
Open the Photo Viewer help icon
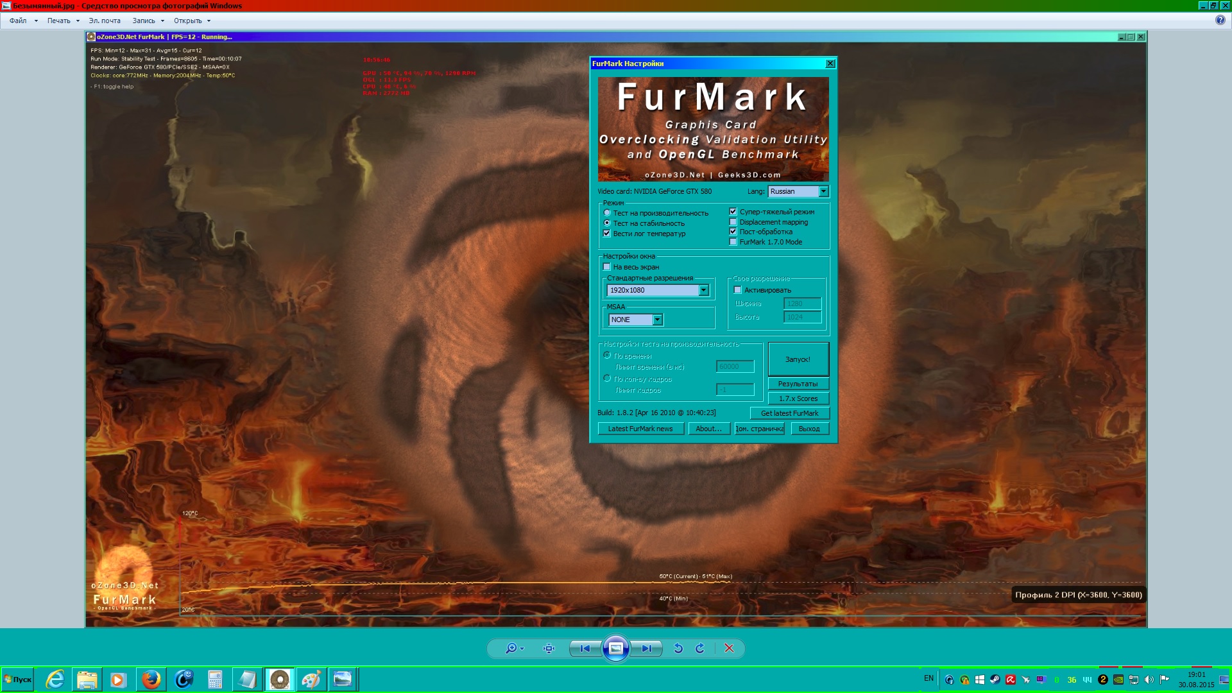1220,21
